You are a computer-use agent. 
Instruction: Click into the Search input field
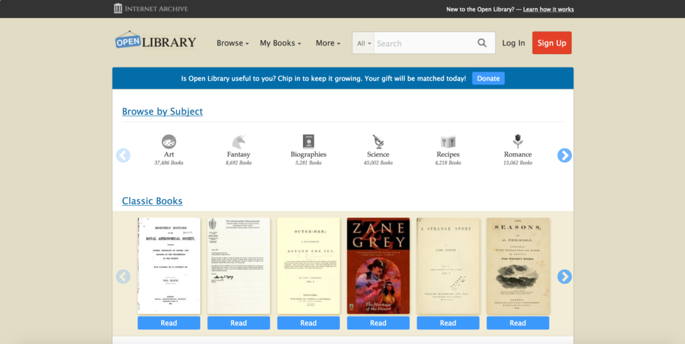click(425, 43)
